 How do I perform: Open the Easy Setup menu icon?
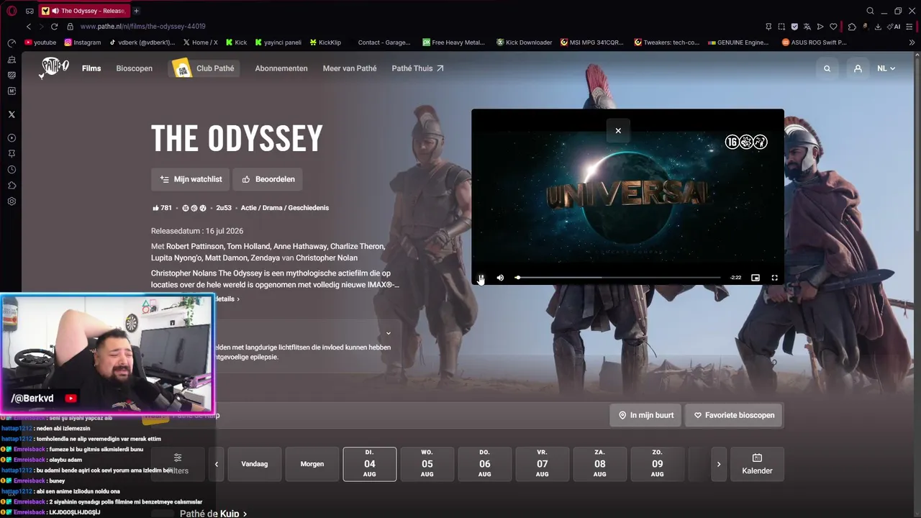coord(911,27)
